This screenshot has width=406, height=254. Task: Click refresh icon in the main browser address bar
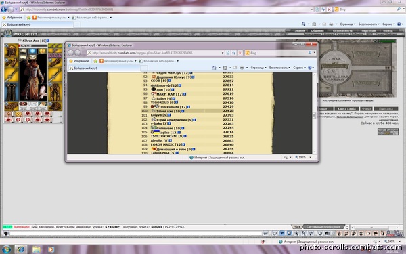(x=323, y=9)
